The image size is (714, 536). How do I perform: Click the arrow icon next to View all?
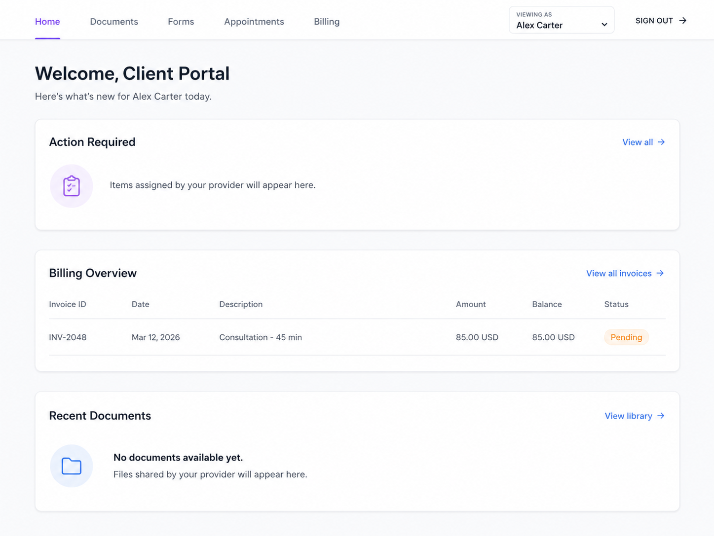661,142
